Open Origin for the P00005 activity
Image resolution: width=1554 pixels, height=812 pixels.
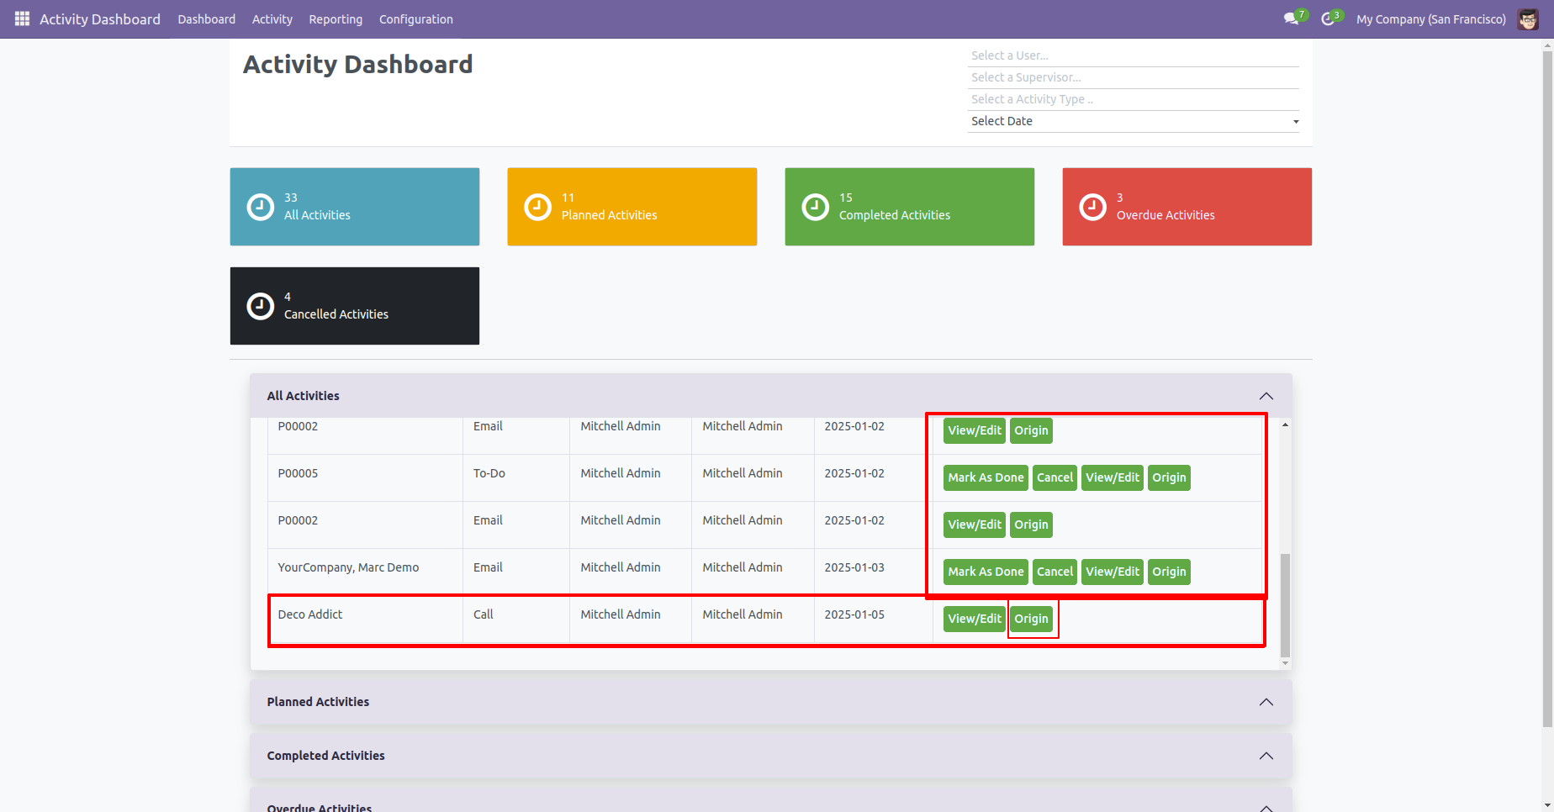click(1169, 477)
